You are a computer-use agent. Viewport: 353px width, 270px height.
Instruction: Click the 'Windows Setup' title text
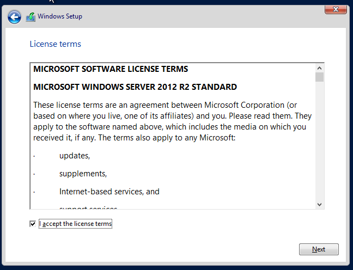pos(60,16)
